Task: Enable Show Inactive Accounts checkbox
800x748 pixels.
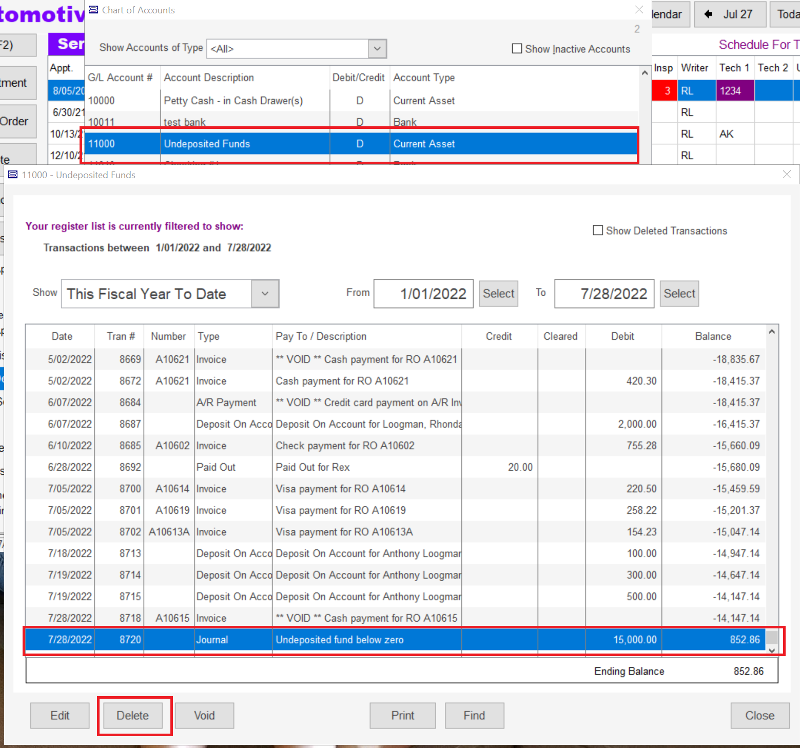Action: click(x=517, y=49)
